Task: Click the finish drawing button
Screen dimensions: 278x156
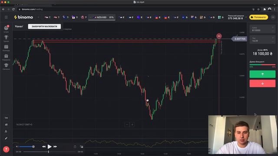Action: [44, 26]
